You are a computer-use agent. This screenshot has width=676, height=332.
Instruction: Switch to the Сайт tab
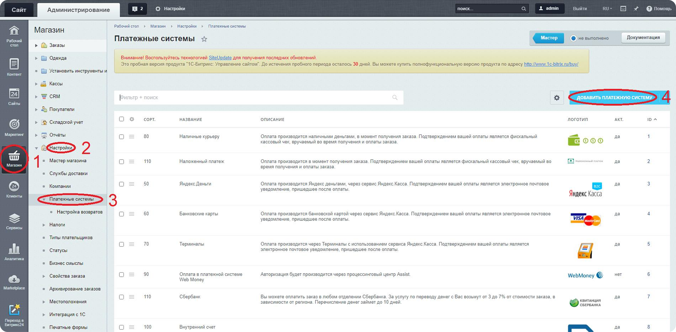[19, 10]
